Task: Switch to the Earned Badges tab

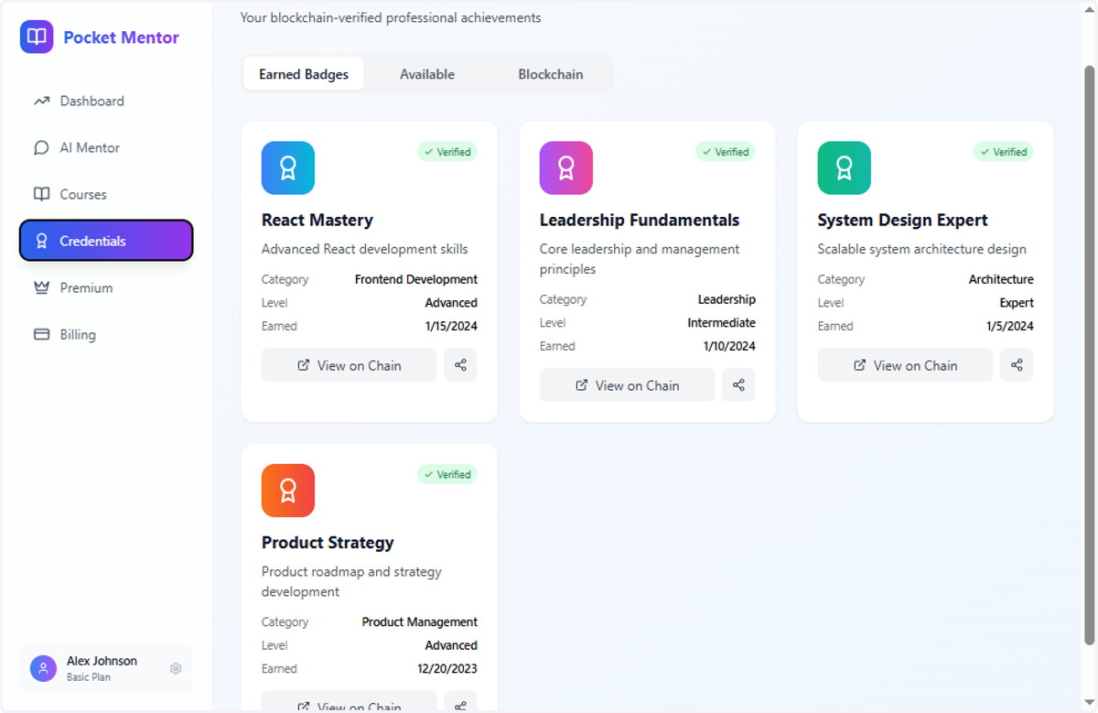Action: (304, 74)
